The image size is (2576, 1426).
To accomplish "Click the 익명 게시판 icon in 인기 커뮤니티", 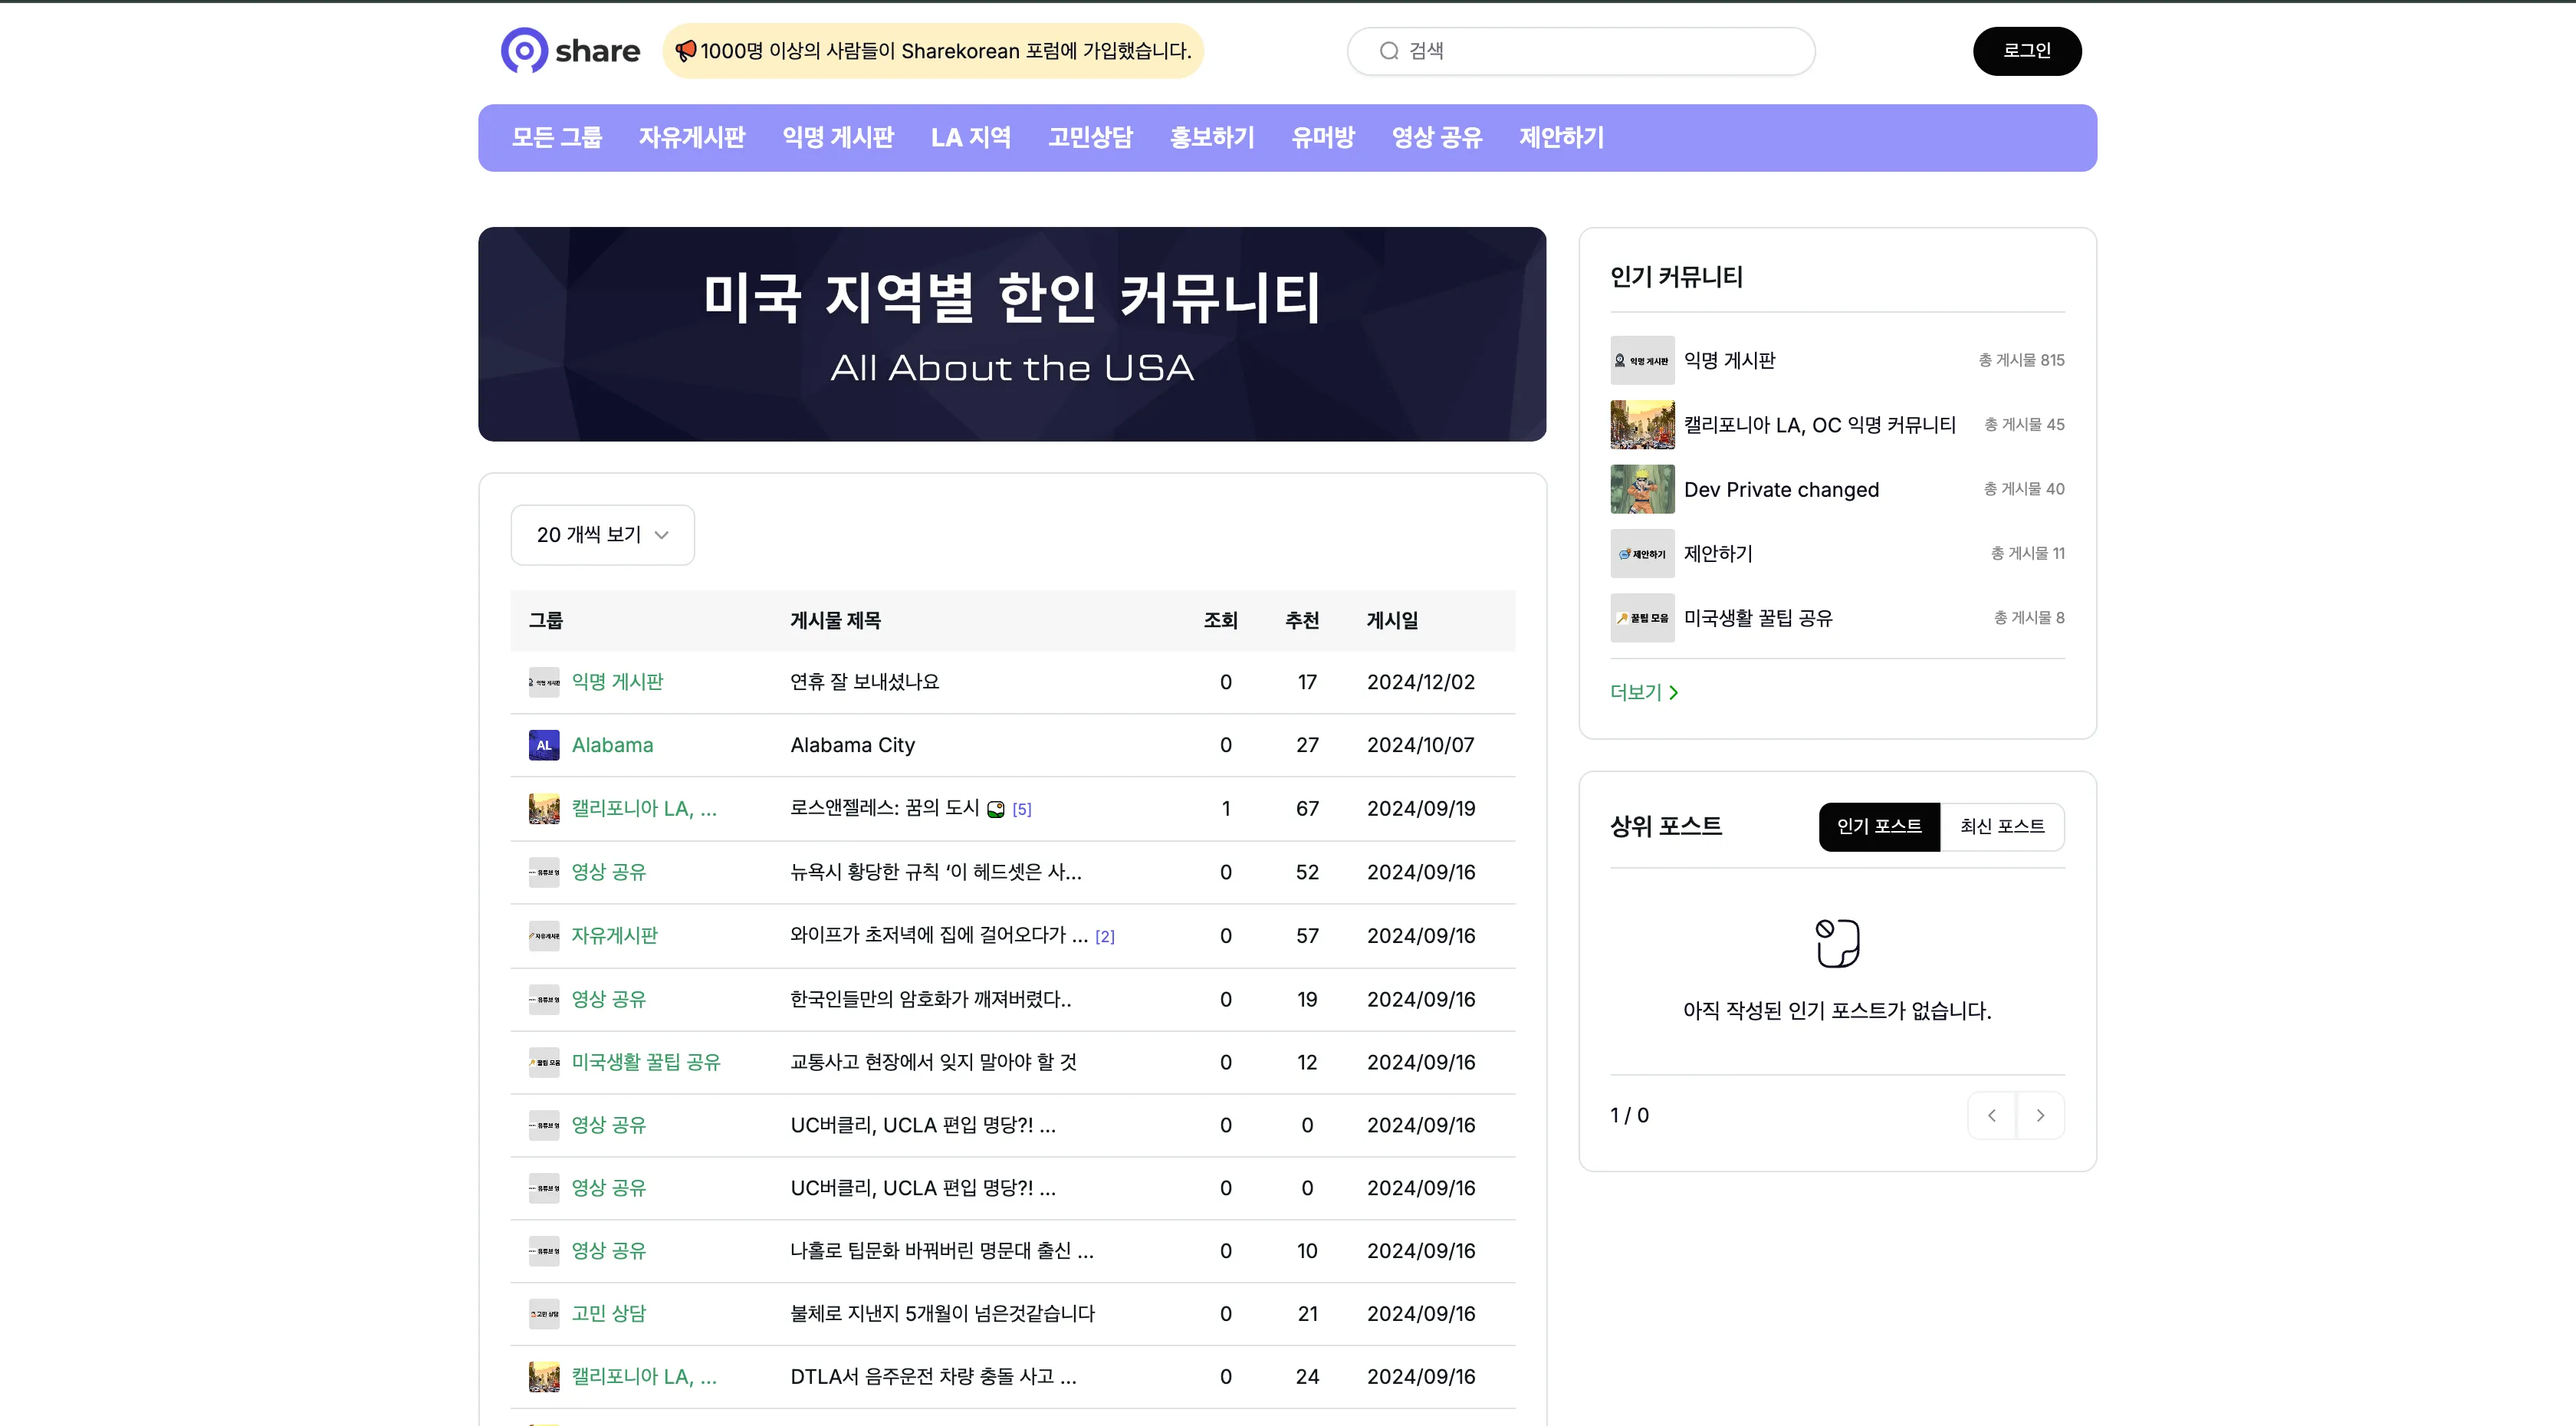I will tap(1642, 360).
